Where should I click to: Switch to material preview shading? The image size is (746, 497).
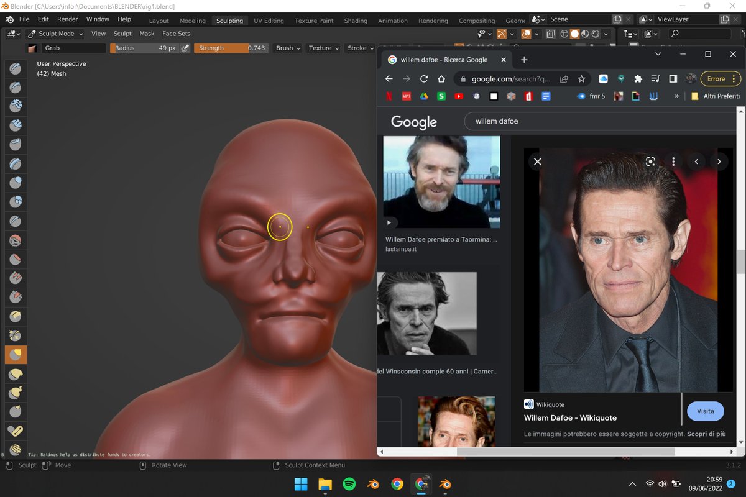[586, 34]
